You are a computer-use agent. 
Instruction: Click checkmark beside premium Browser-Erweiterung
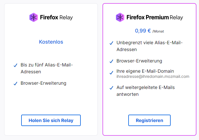click(111, 61)
